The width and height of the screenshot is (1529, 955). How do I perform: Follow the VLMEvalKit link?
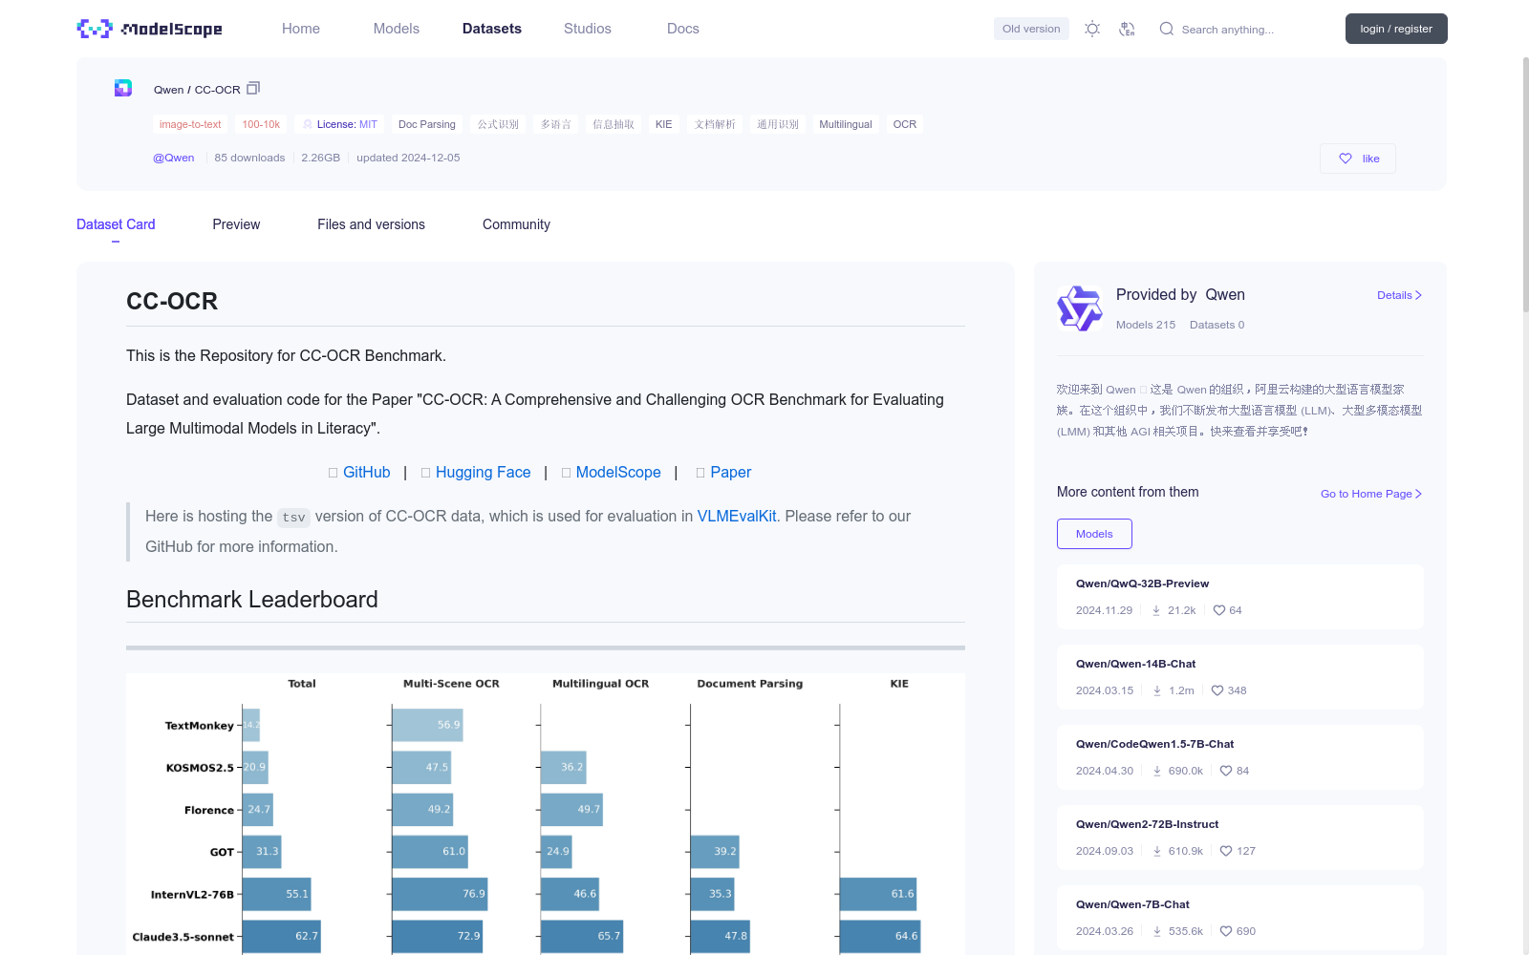[737, 517]
